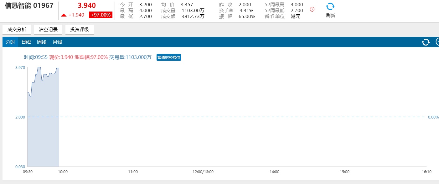Click the 交易量:1103.000万 chart readout

pos(130,57)
